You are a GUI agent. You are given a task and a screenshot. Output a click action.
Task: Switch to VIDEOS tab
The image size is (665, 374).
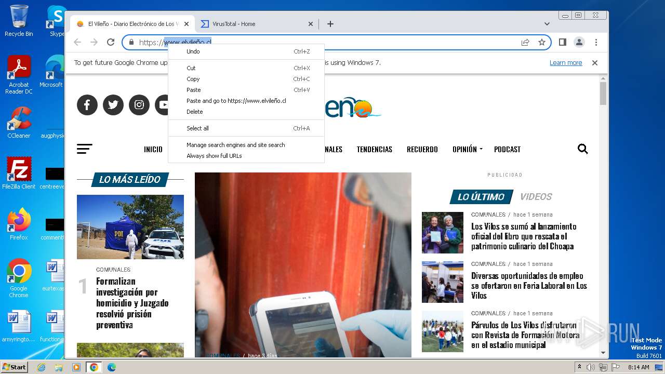click(536, 197)
